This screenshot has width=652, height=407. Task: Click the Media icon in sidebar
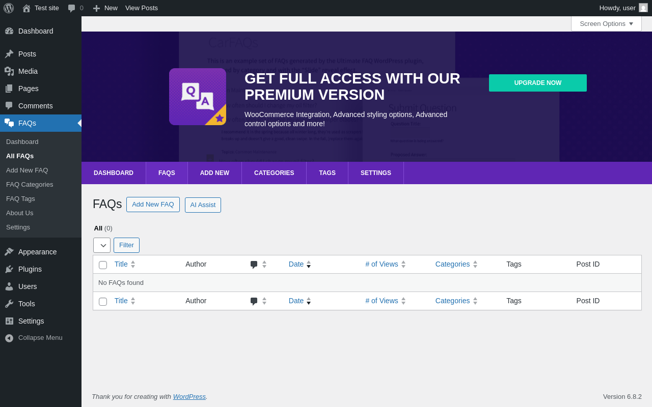(x=9, y=71)
